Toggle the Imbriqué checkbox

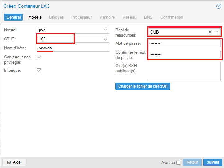(39, 70)
